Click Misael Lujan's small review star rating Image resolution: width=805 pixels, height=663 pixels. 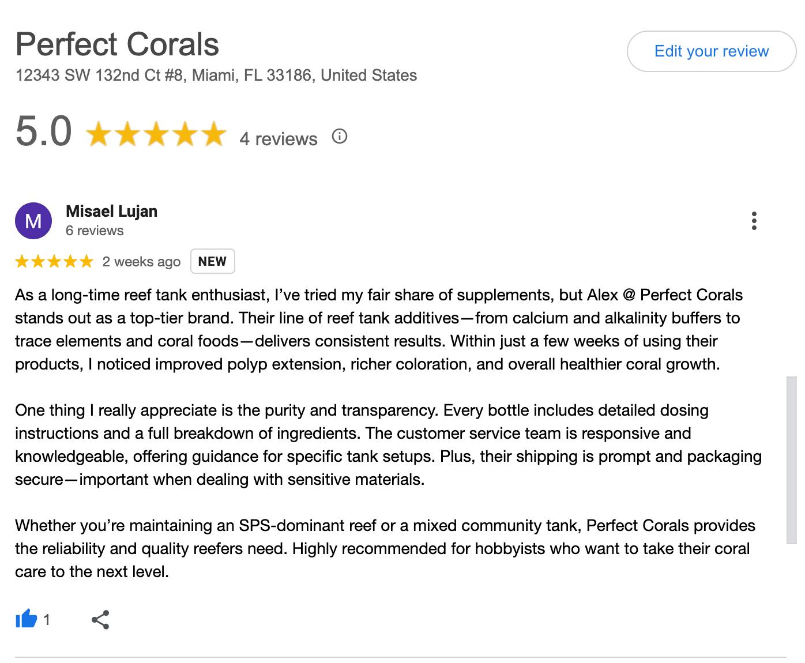54,262
